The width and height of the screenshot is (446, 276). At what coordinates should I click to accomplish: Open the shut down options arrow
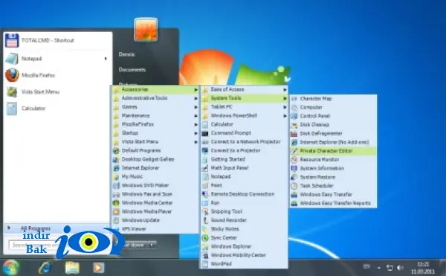click(152, 245)
